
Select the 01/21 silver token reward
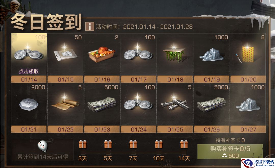29,108
